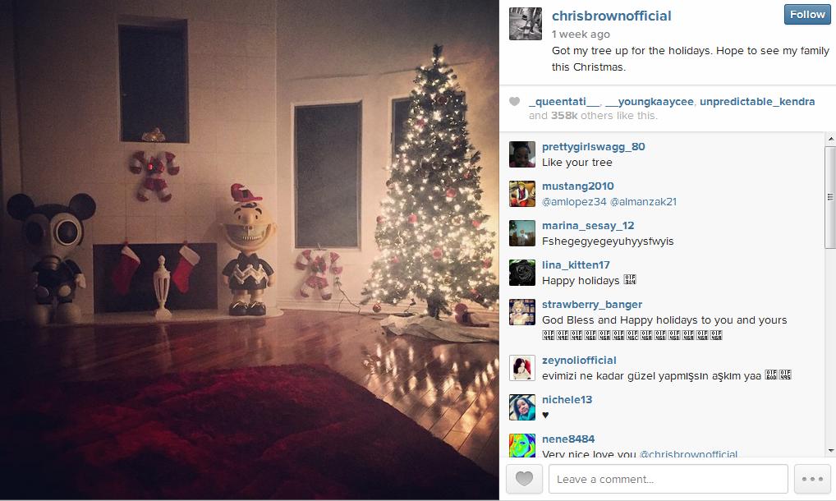Open _queentati__ liker profile link
Image resolution: width=836 pixels, height=501 pixels.
564,101
